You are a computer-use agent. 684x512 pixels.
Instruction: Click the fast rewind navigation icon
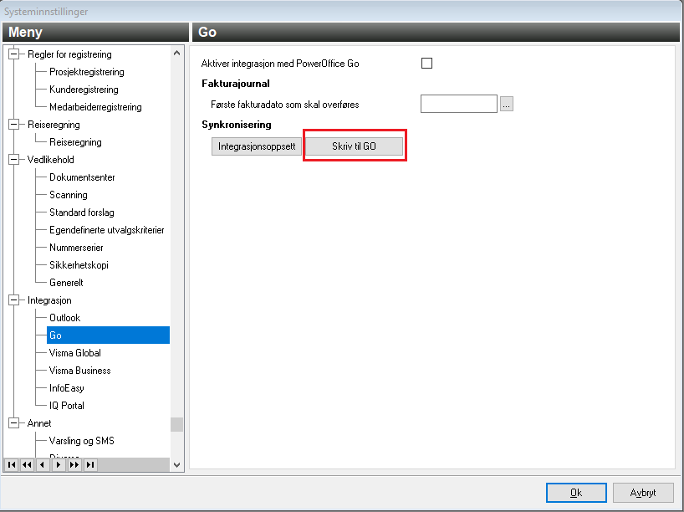pos(27,465)
